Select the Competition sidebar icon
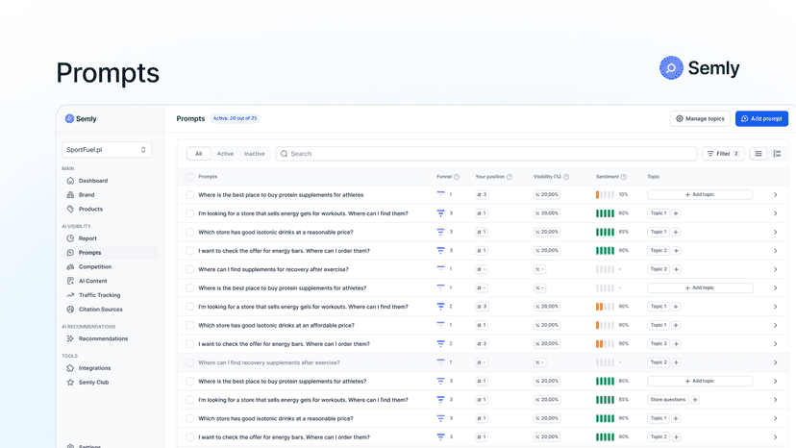 (70, 266)
